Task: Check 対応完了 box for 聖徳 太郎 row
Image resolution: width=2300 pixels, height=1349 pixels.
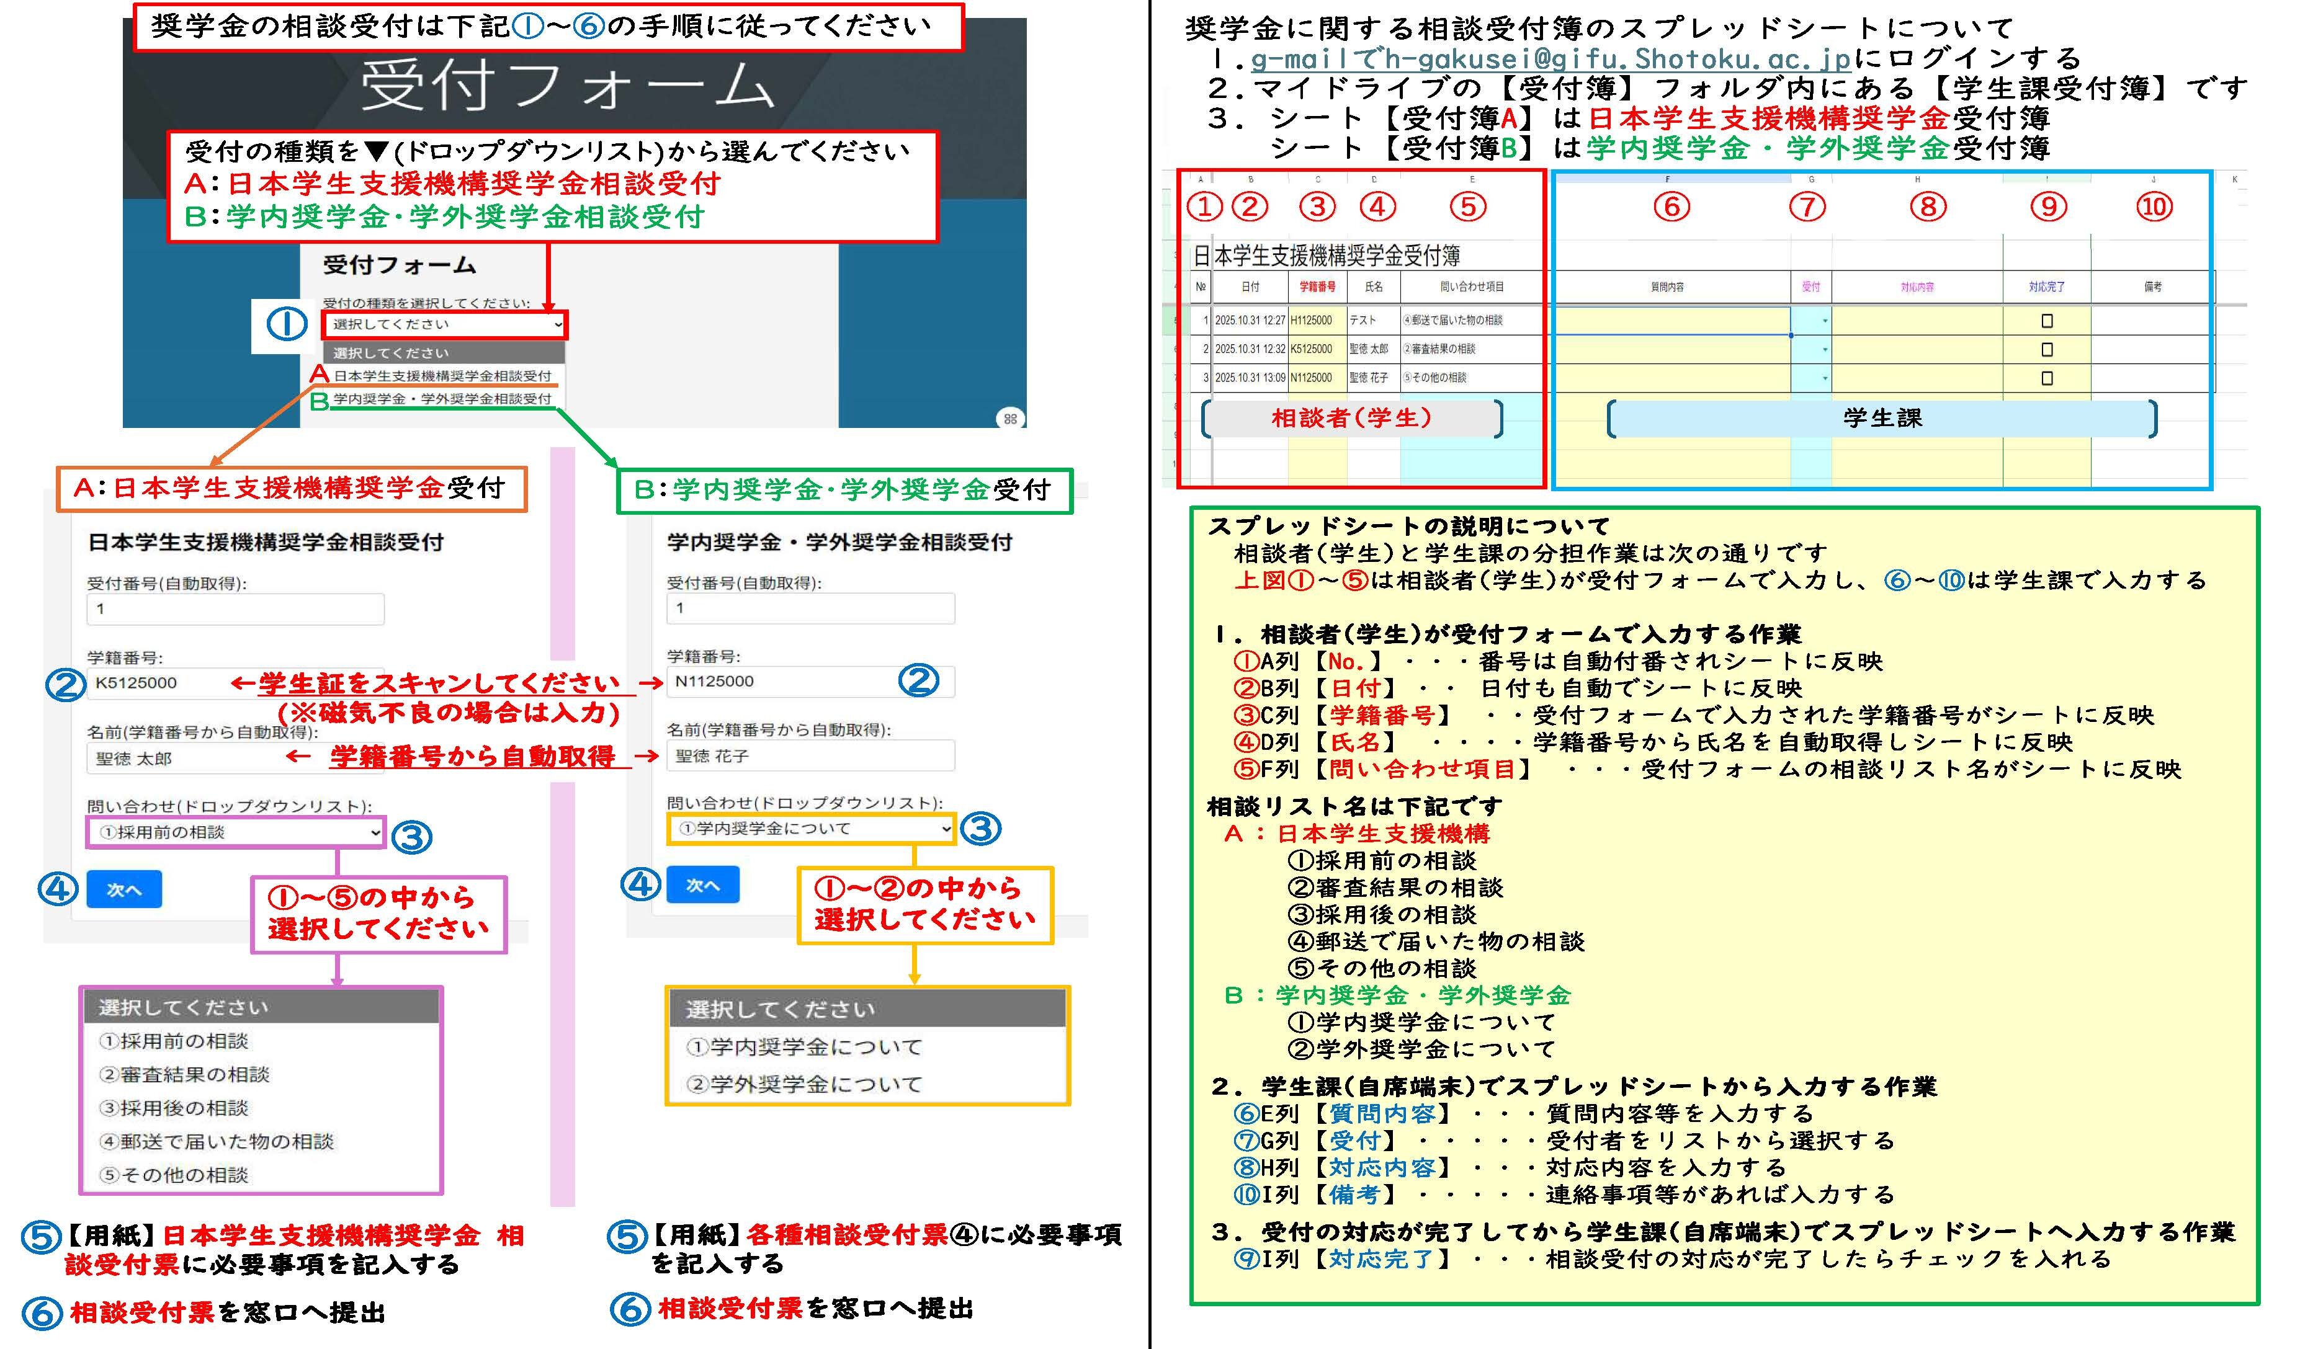Action: [x=2047, y=349]
